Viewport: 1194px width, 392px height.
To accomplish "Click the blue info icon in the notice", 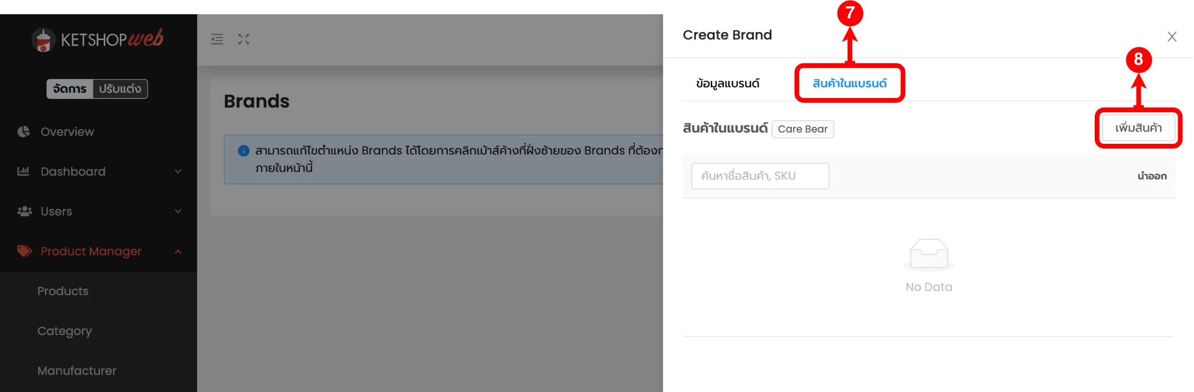I will click(243, 151).
